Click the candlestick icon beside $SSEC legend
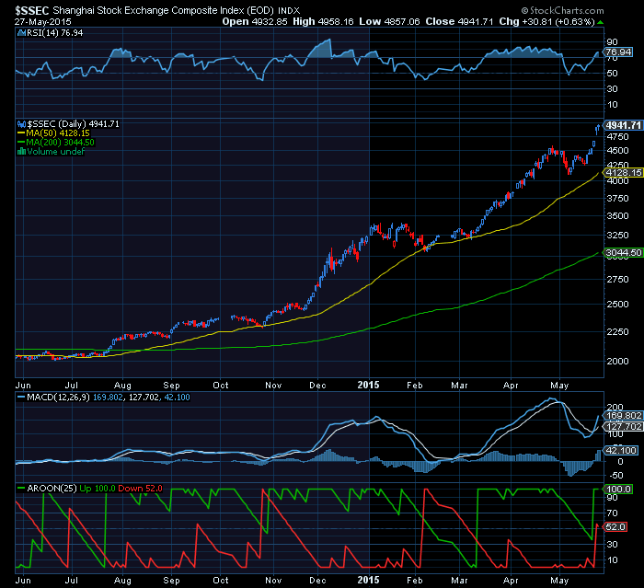Image resolution: width=644 pixels, height=588 pixels. point(21,124)
